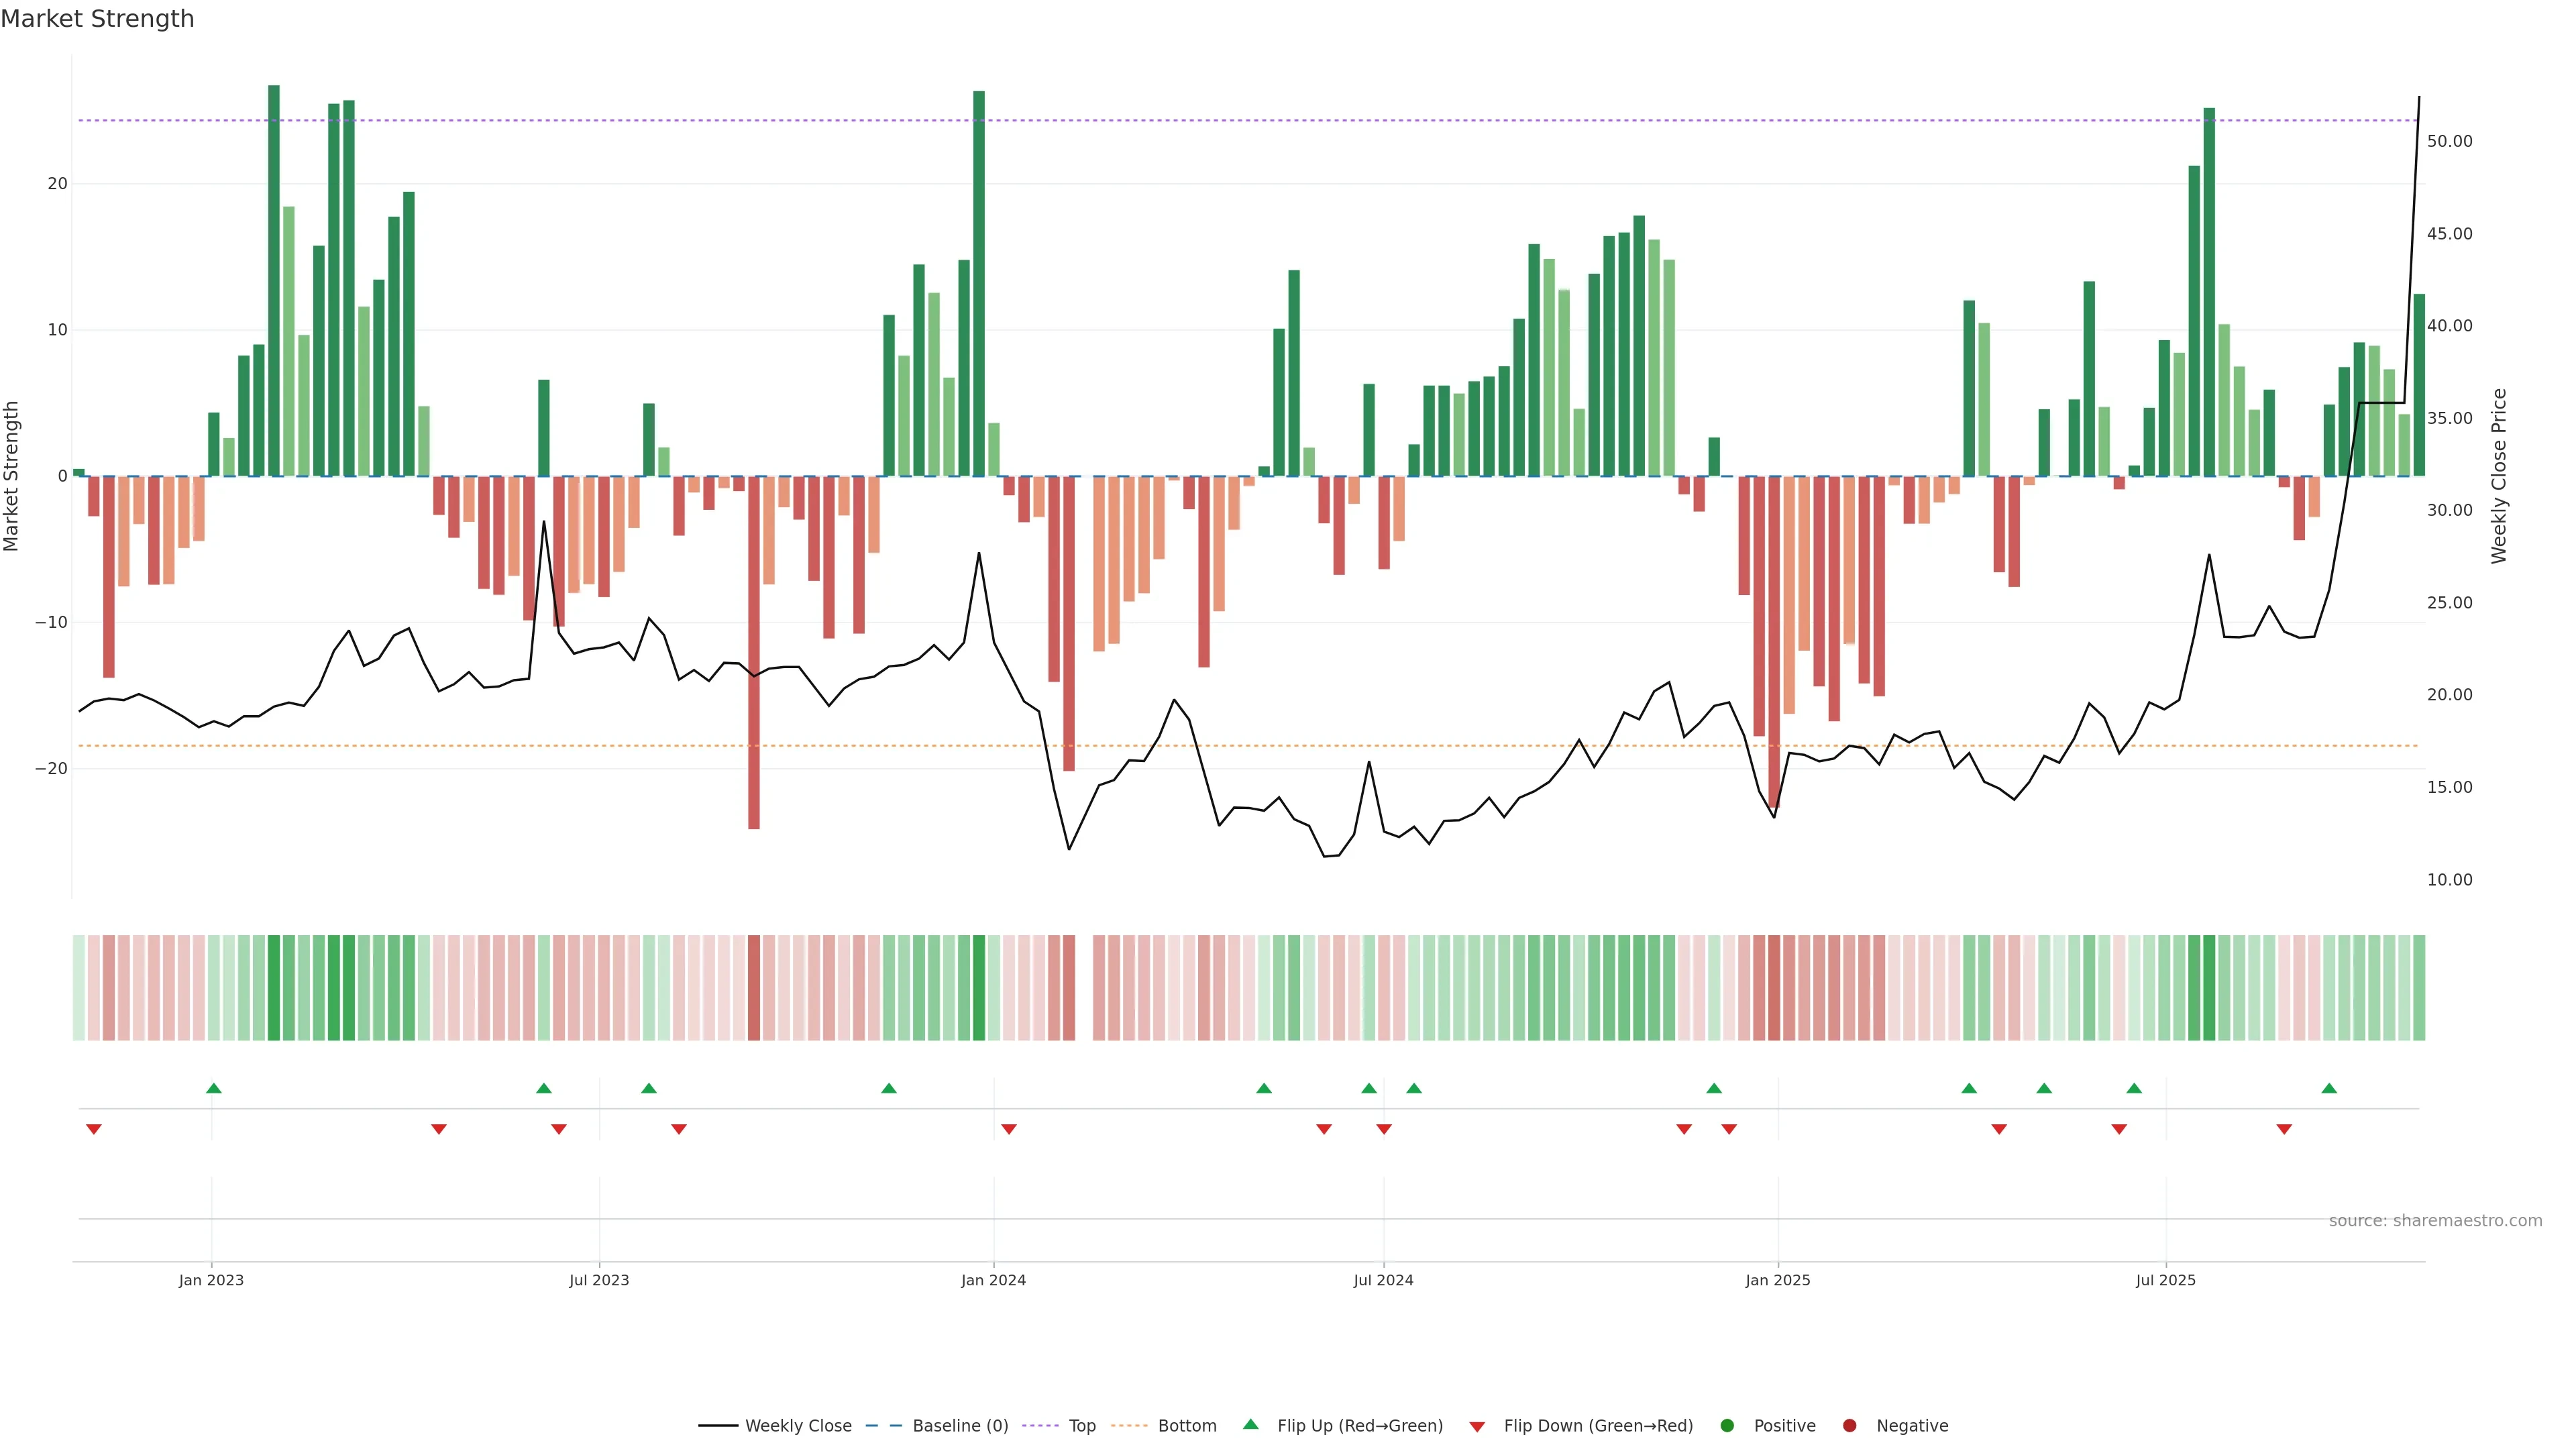This screenshot has width=2576, height=1449.
Task: Click the dark red Negative circle in legend
Action: pyautogui.click(x=1849, y=1426)
